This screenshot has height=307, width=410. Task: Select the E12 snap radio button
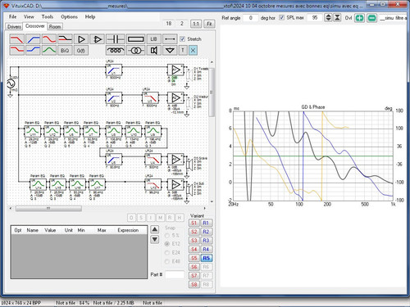tap(167, 244)
